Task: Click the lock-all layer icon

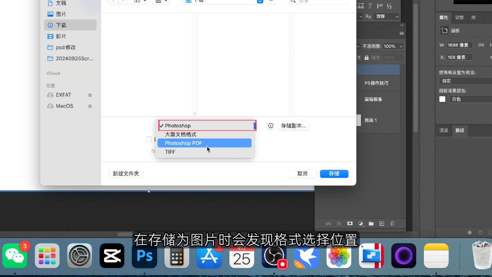Action: point(367,58)
